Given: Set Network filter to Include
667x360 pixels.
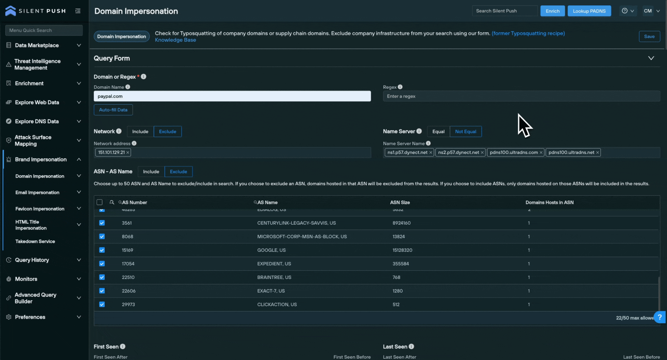Looking at the screenshot, I should click(x=140, y=131).
